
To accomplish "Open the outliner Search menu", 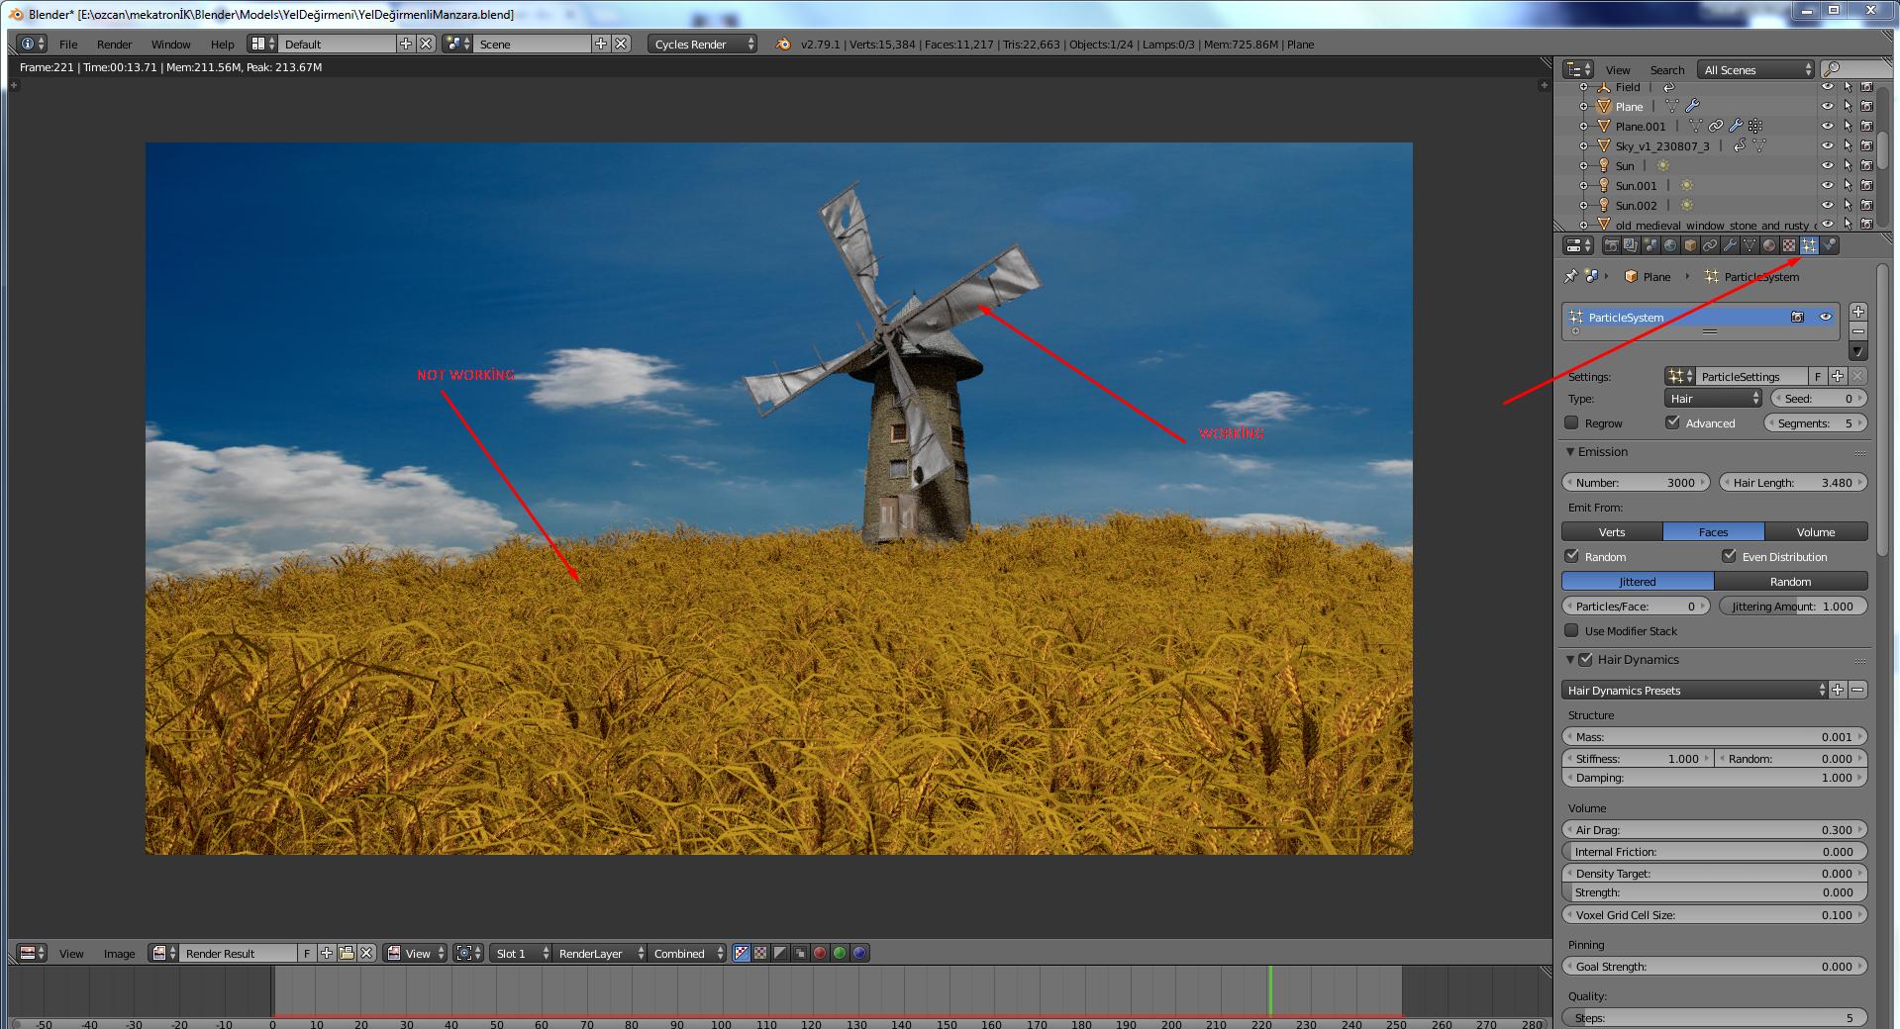I will click(x=1667, y=69).
